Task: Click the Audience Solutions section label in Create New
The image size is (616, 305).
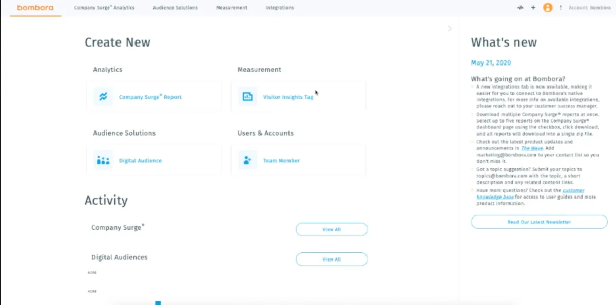Action: [x=124, y=133]
